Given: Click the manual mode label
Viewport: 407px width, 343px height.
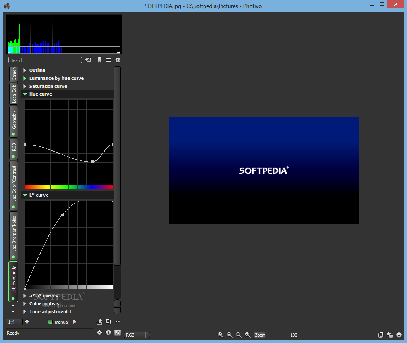Looking at the screenshot, I should pyautogui.click(x=62, y=322).
